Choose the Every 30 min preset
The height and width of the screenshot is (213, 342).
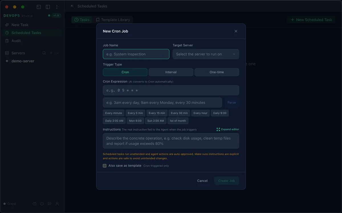coord(179,113)
